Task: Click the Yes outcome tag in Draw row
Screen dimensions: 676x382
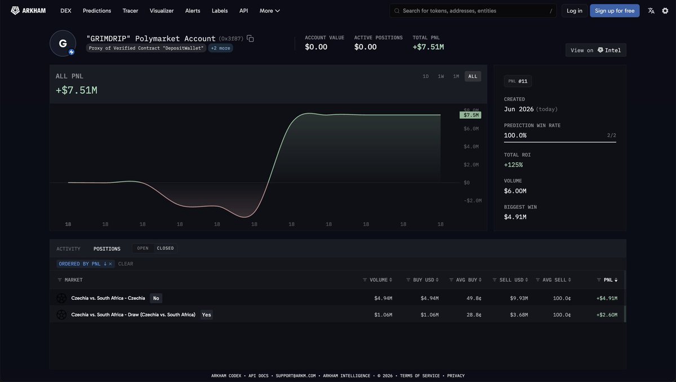Action: point(207,314)
